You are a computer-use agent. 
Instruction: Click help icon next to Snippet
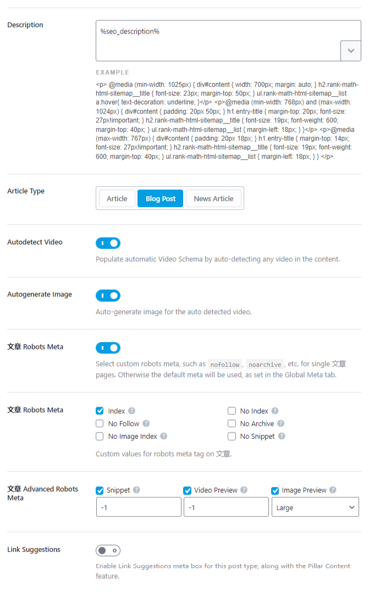tap(136, 490)
